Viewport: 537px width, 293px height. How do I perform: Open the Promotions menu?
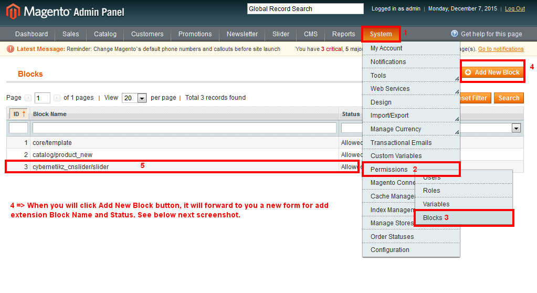[x=195, y=34]
